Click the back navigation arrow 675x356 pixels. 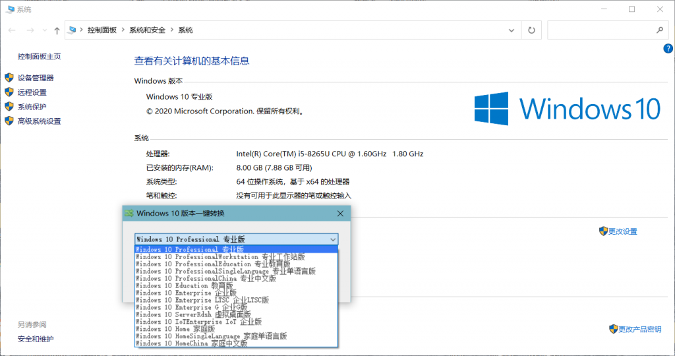click(12, 30)
